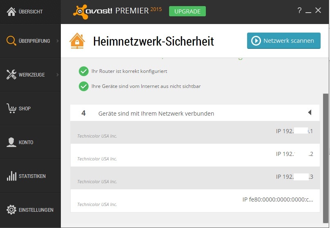
Task: Select device with fe80 IPv6 address
Action: pos(195,201)
